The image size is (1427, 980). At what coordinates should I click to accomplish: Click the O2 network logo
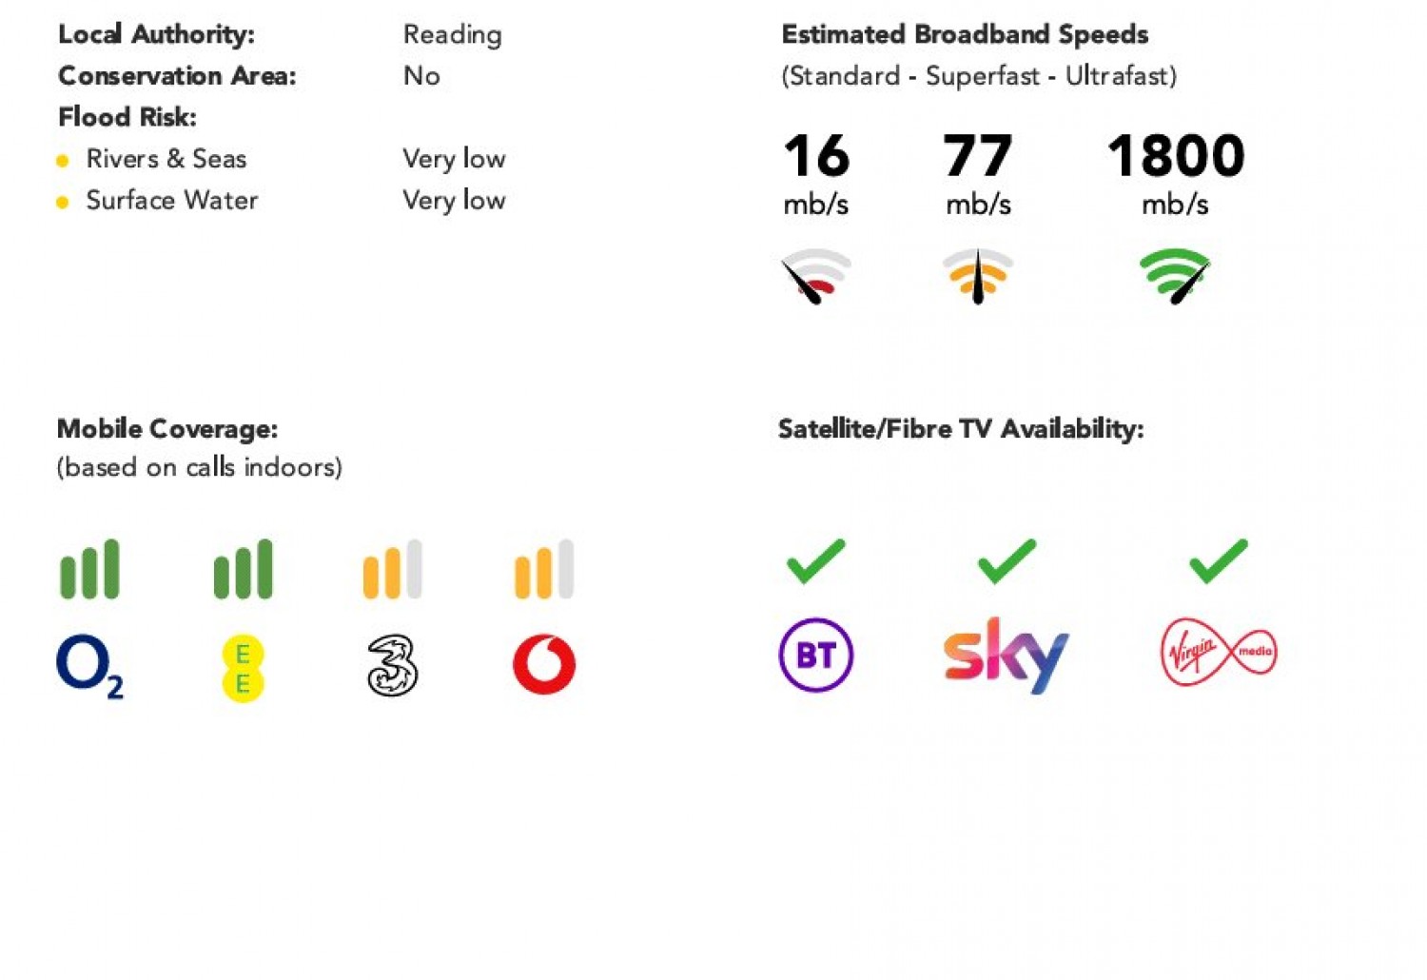pyautogui.click(x=90, y=666)
